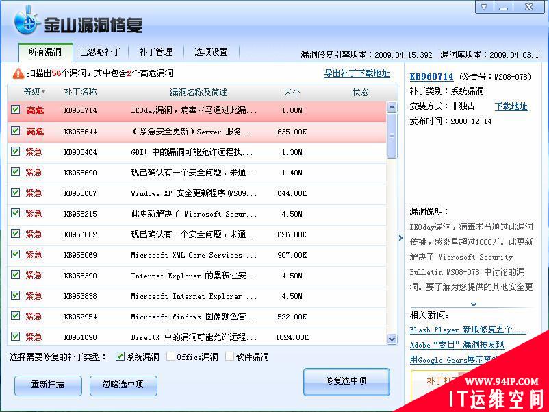Click the KB953838 Microsoft Internet Explorer description
The image size is (549, 412).
(194, 296)
